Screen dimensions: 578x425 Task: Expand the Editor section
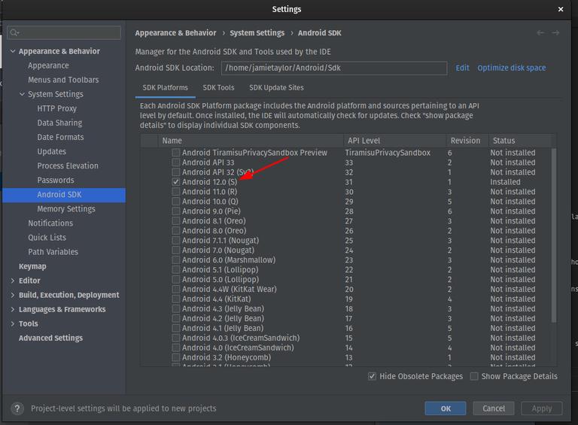tap(13, 281)
